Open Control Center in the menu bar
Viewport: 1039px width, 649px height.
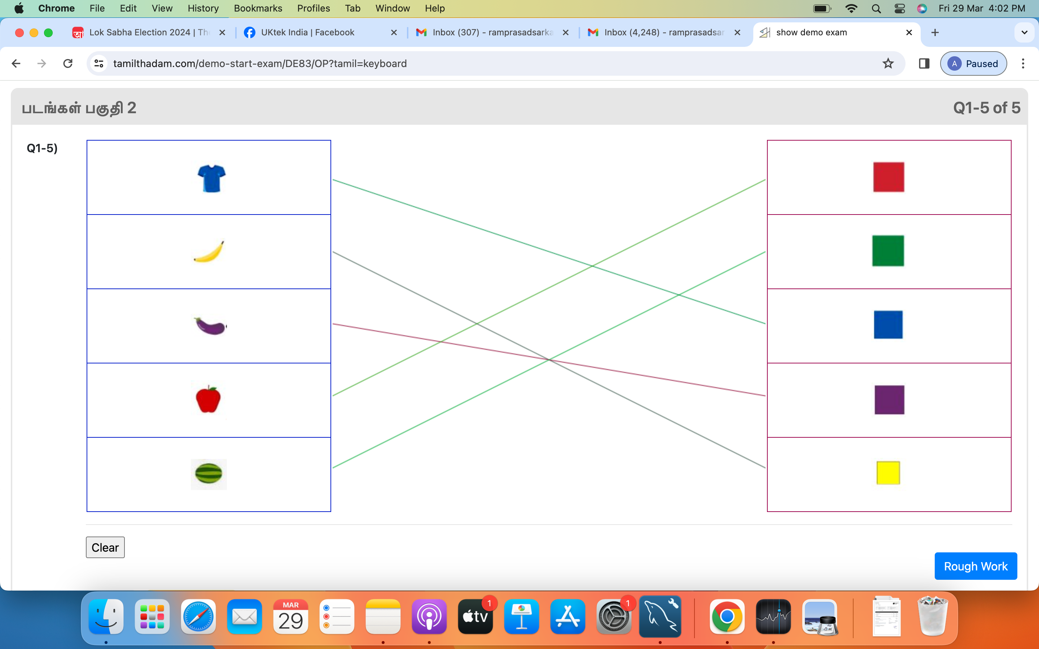pyautogui.click(x=899, y=8)
